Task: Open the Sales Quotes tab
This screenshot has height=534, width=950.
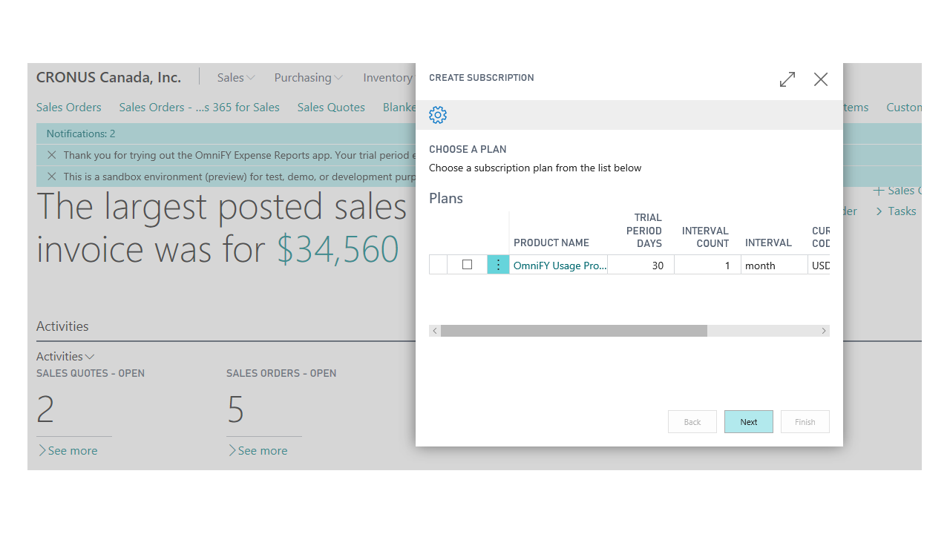Action: pyautogui.click(x=331, y=108)
